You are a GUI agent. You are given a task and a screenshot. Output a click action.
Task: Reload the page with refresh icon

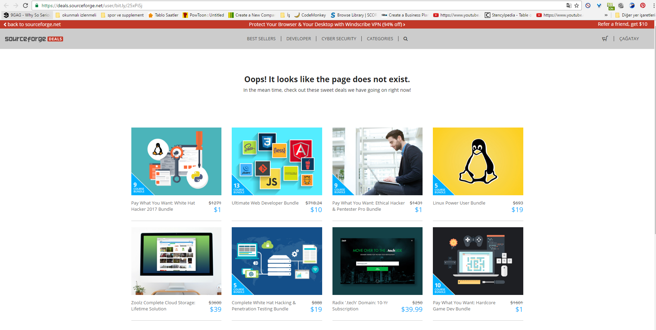pos(25,5)
